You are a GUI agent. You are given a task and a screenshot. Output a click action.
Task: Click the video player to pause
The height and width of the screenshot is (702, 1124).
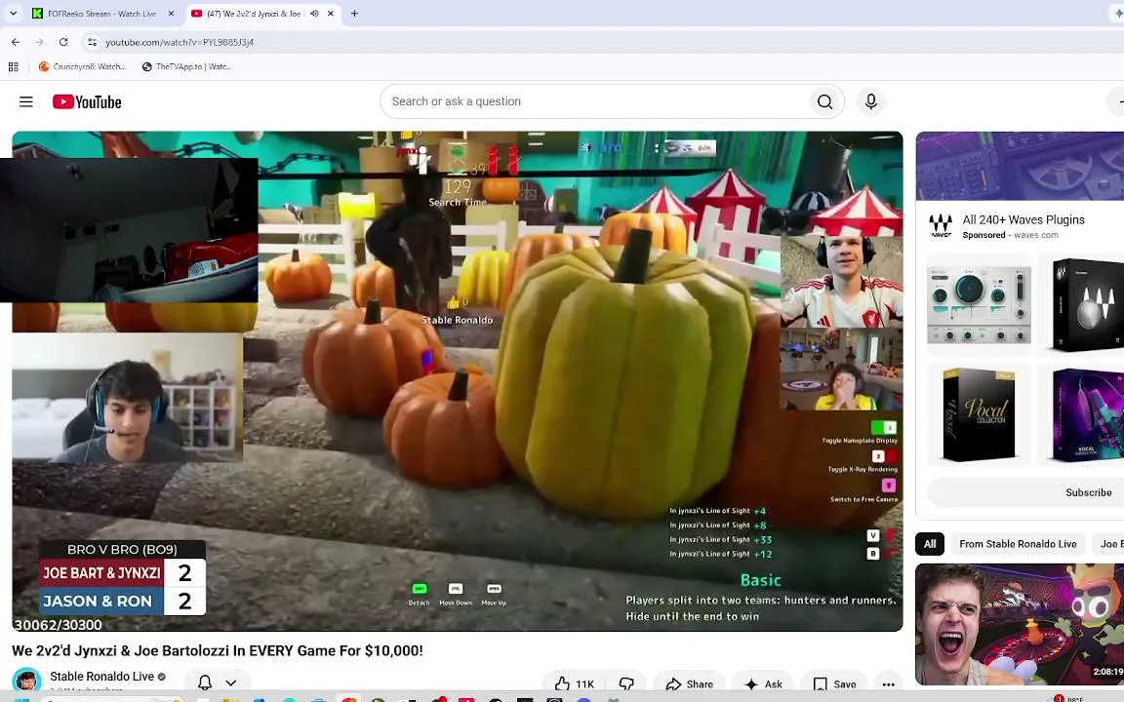(x=458, y=381)
